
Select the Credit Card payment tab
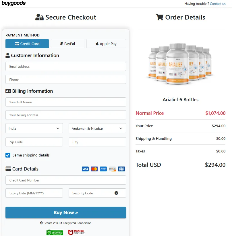27,44
